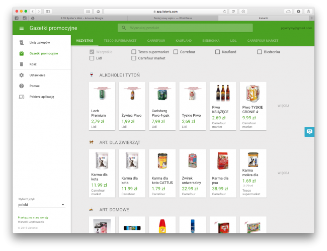Open a new Safari tab with plus
Image resolution: width=327 pixels, height=251 pixels.
pos(312,18)
